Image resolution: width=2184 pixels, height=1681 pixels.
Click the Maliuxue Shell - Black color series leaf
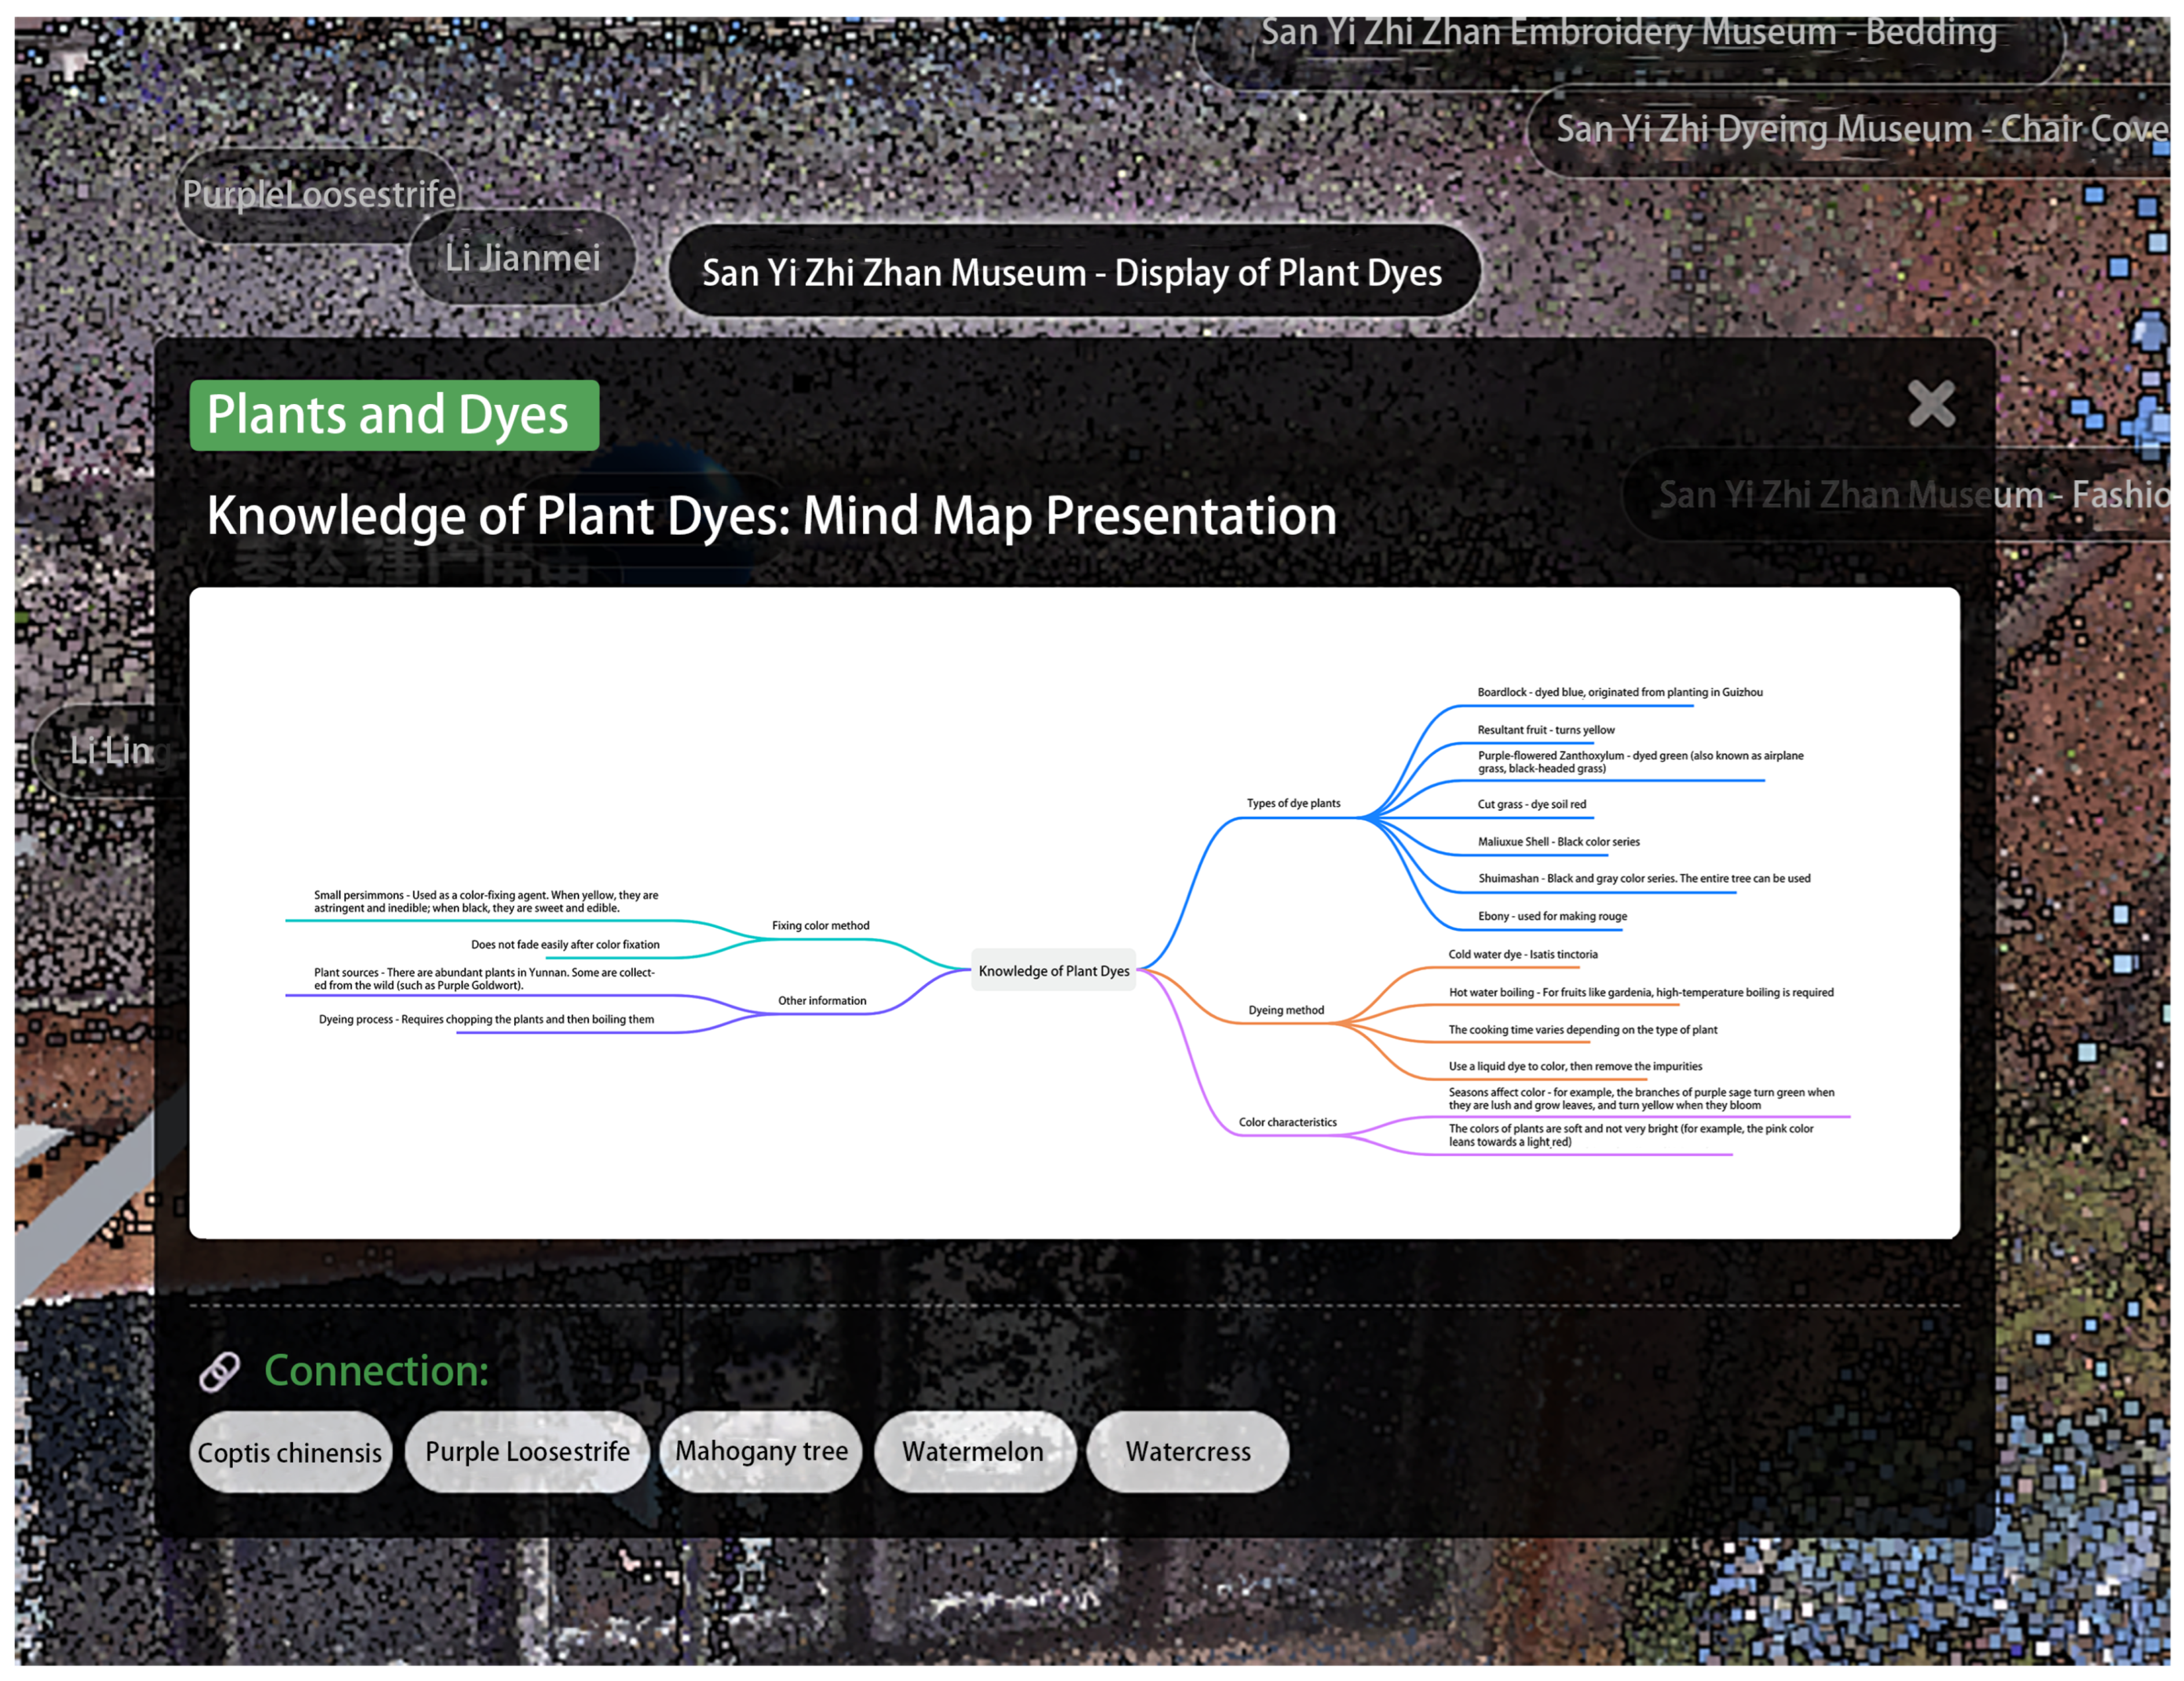[x=1559, y=842]
